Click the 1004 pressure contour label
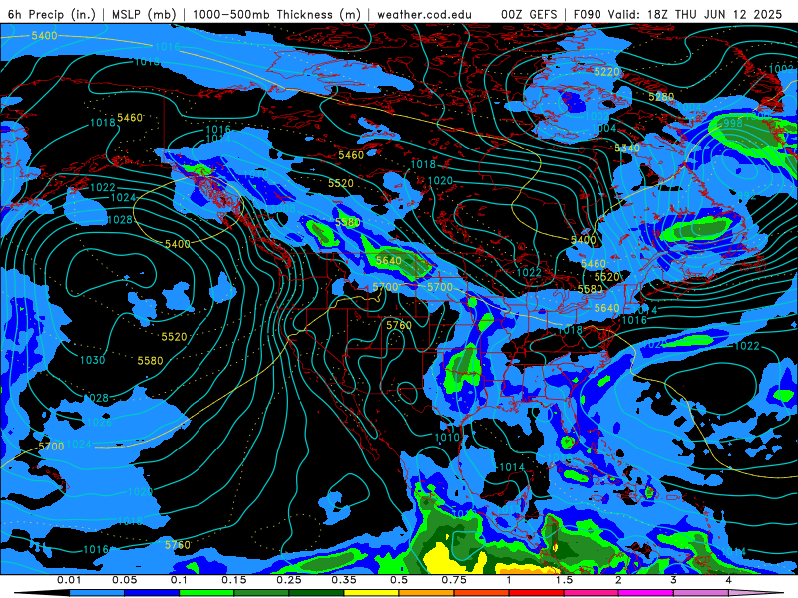 (604, 128)
